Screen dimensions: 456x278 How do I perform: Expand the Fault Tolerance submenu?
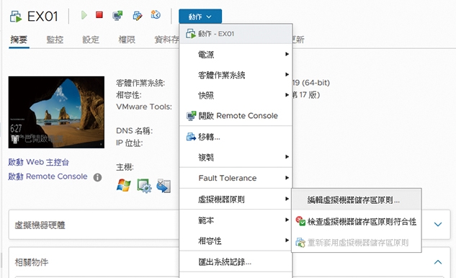click(x=236, y=178)
